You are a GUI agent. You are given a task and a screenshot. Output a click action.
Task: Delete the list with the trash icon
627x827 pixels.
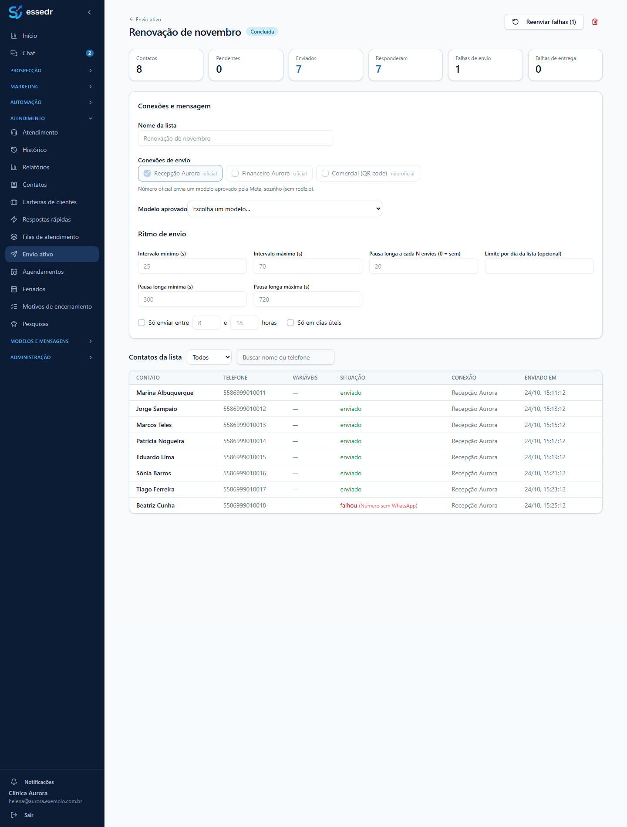(595, 22)
